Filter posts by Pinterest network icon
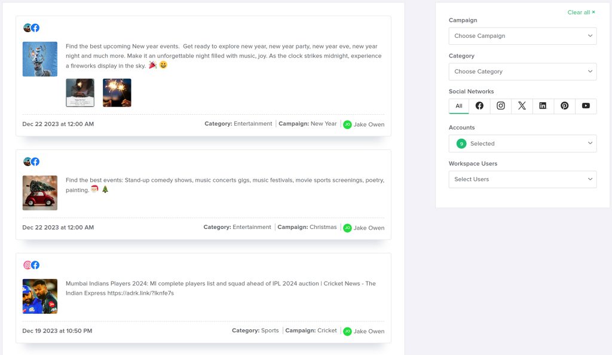The width and height of the screenshot is (612, 355). [x=564, y=106]
